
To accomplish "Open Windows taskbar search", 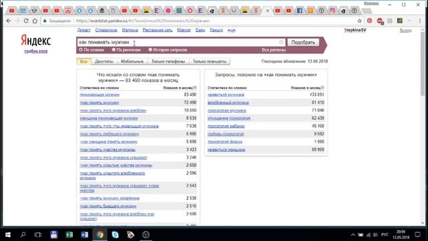I will pyautogui.click(x=23, y=235).
